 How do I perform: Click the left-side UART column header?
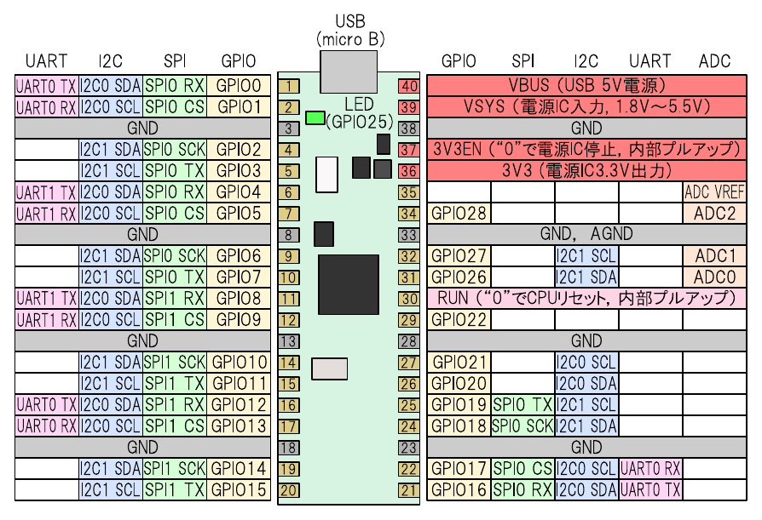tap(47, 61)
